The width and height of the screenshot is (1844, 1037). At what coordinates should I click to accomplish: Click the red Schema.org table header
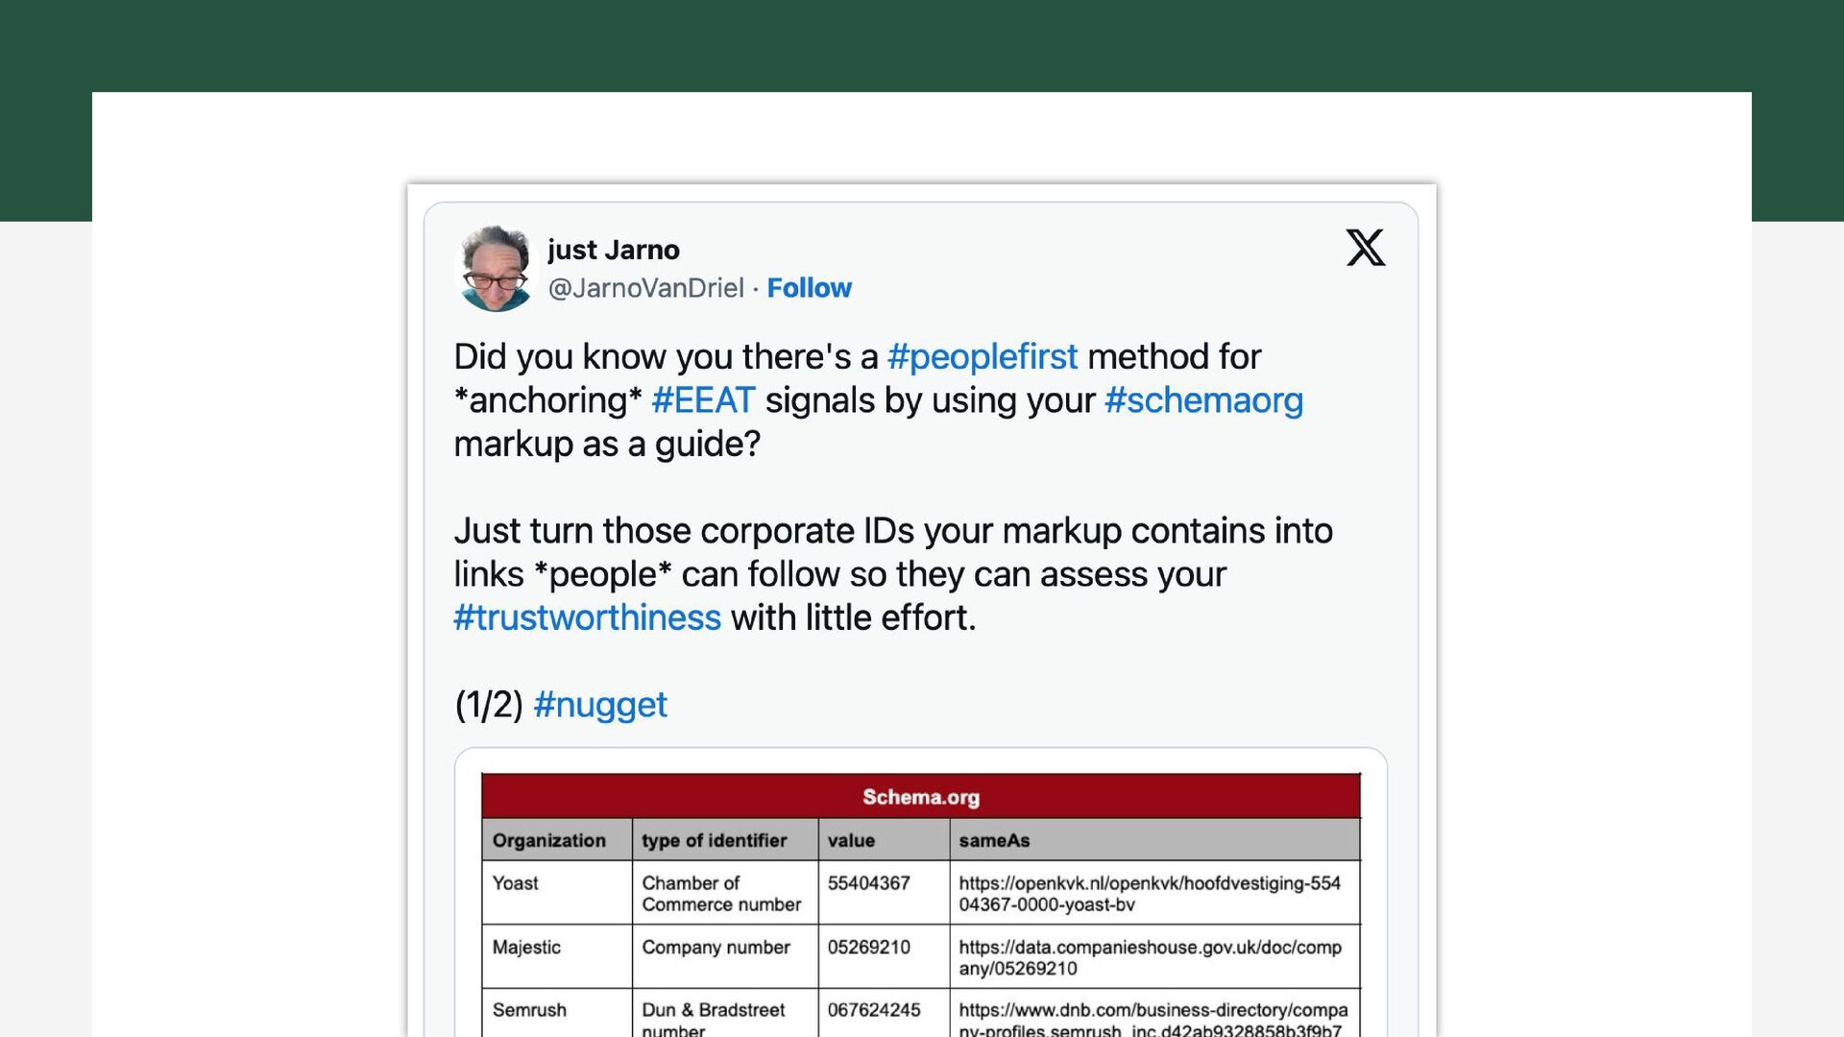coord(920,797)
